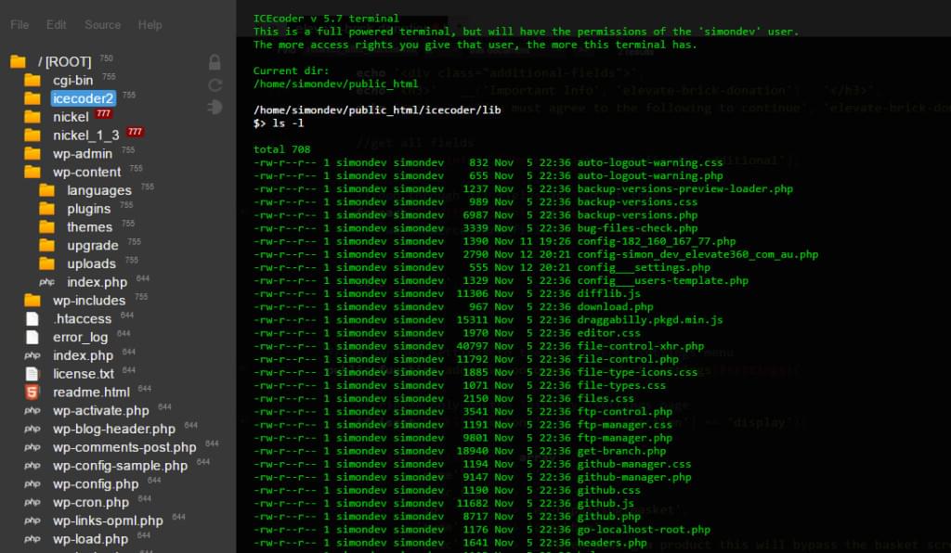Click the text file icon beside license.txt
Screen dimensions: 951x553
point(33,373)
